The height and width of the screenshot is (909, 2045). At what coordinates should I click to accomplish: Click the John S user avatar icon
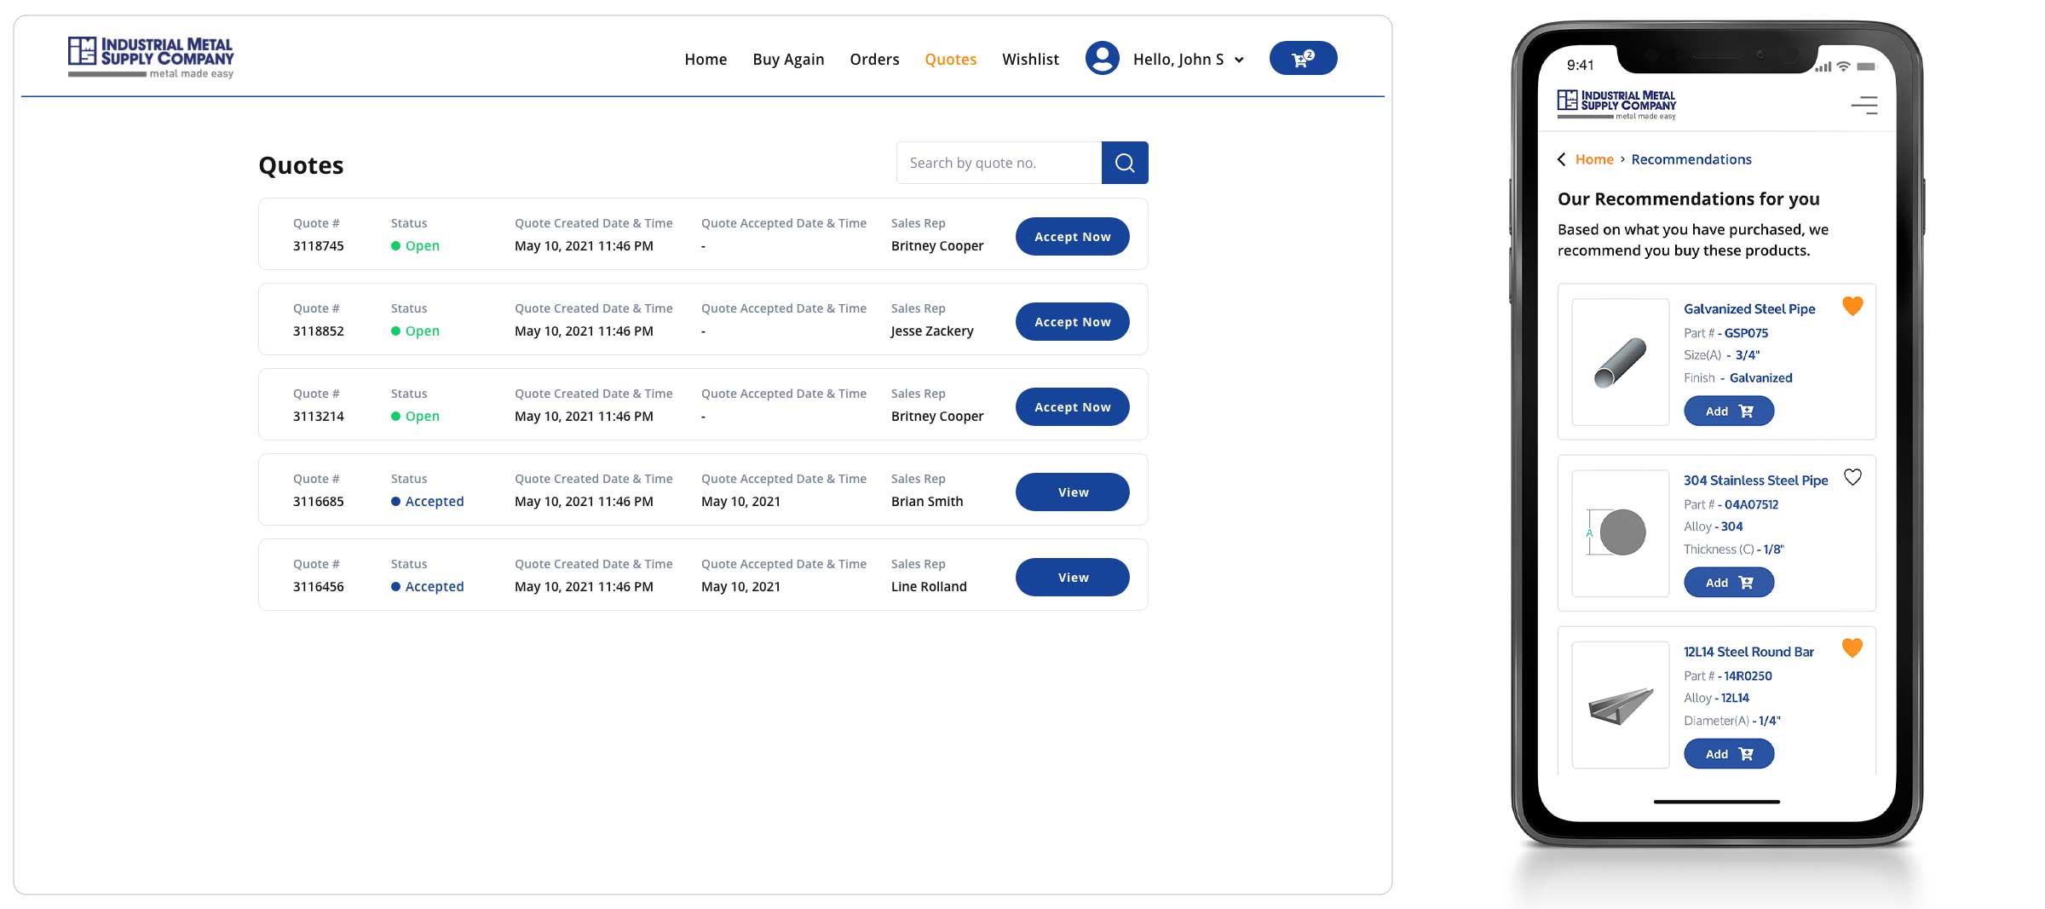tap(1102, 59)
